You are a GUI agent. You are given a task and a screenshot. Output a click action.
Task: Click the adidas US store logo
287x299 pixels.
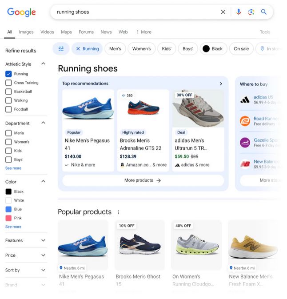pos(245,100)
